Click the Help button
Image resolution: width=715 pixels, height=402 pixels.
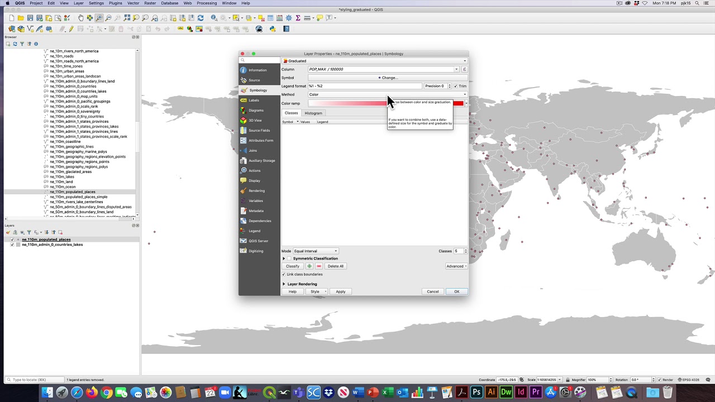tap(293, 291)
